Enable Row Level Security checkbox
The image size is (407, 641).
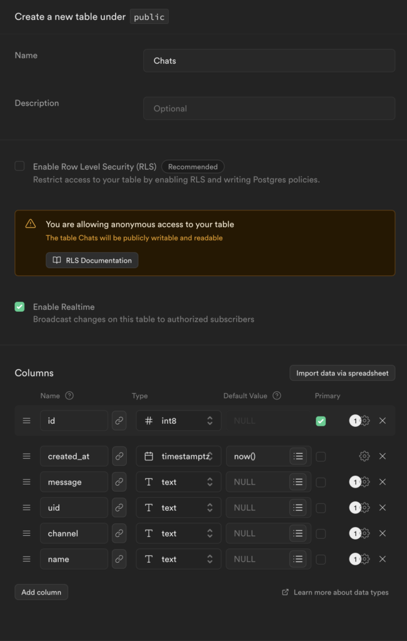(20, 167)
